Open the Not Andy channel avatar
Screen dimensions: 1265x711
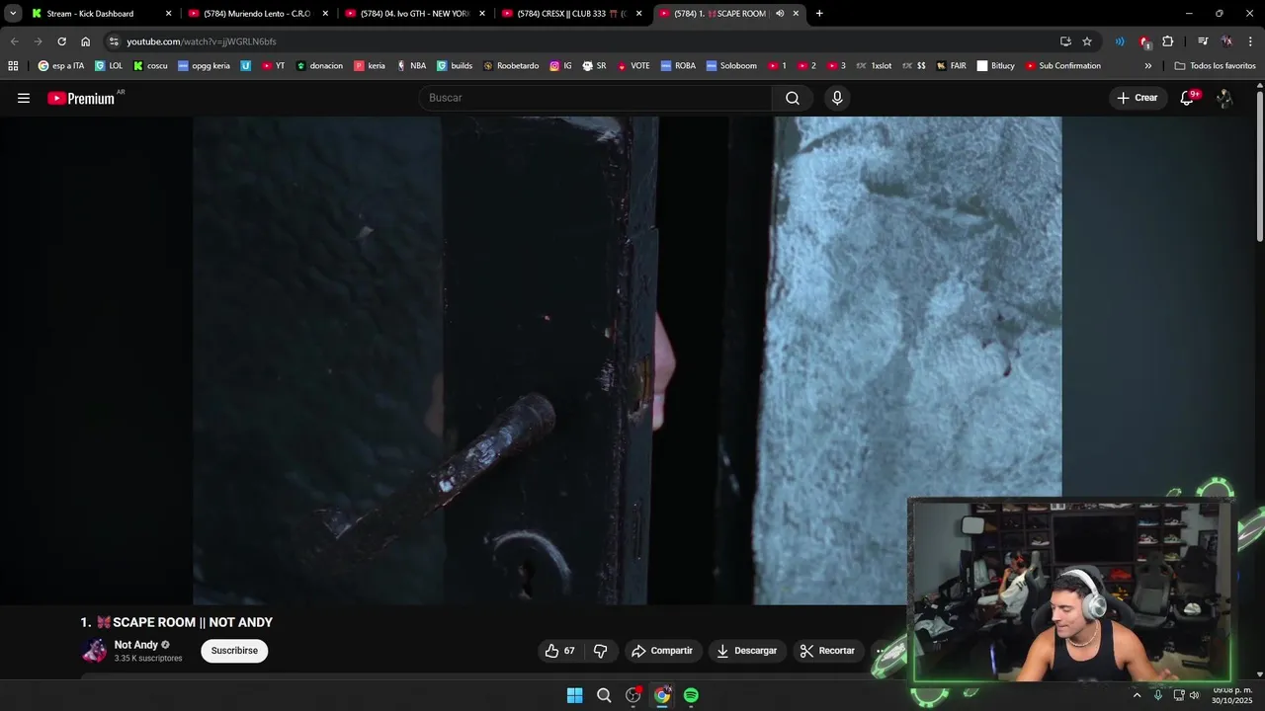pos(94,651)
